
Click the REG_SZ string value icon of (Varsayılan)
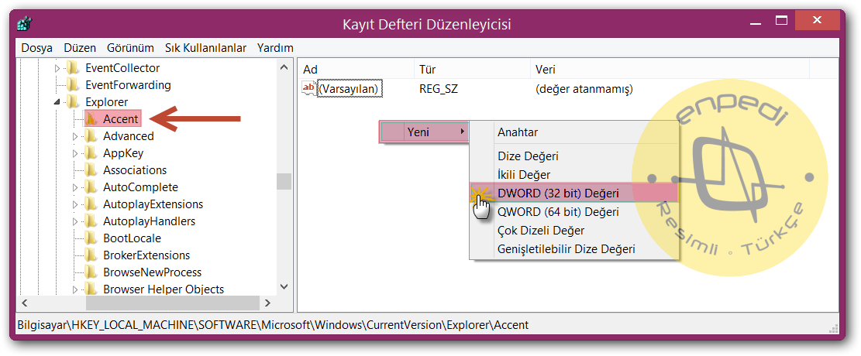310,88
